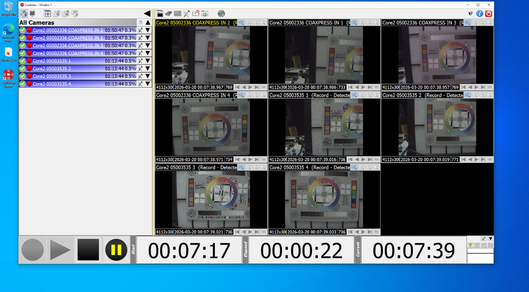Viewport: 529px width, 292px height.
Task: Click red record dot for COAXPRESS IN 2
Action: (29, 30)
